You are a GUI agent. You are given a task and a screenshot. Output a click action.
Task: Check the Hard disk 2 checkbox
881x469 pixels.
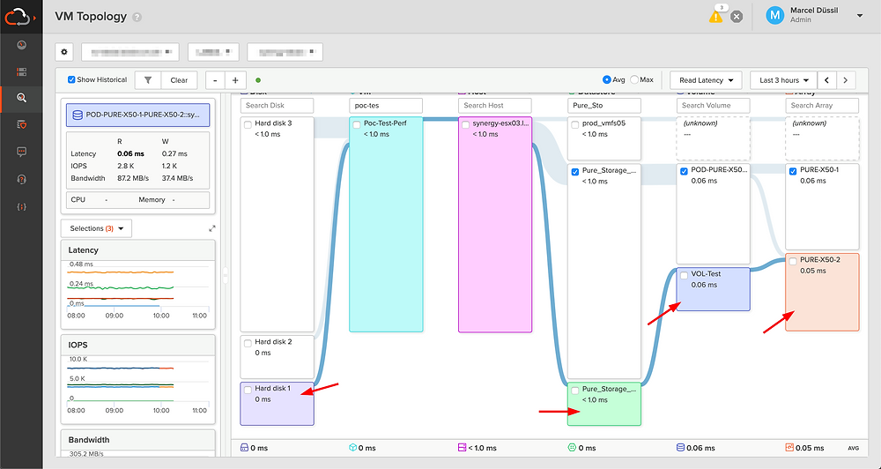[248, 343]
